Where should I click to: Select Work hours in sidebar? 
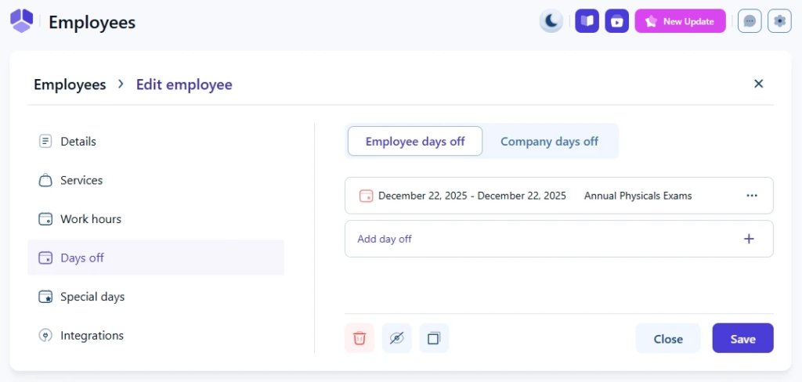click(x=90, y=219)
